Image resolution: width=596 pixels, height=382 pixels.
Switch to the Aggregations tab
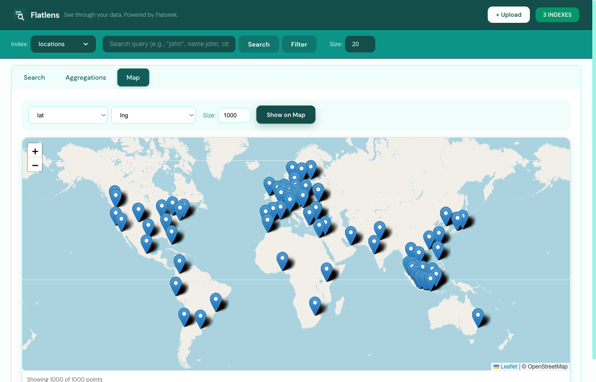pyautogui.click(x=86, y=77)
